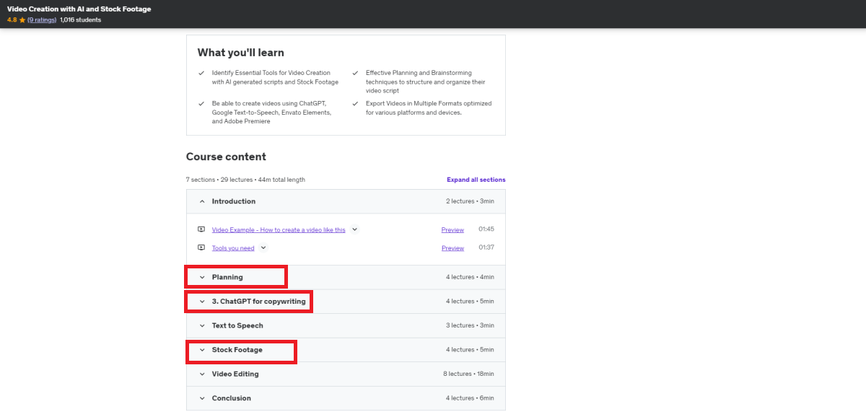Screen dimensions: 866x417
Task: Expand description arrow next to Video Example lecture
Action: [354, 229]
